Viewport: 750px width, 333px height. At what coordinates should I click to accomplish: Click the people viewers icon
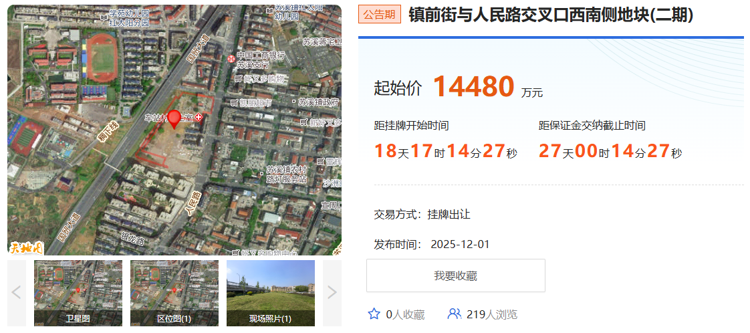[x=455, y=314]
